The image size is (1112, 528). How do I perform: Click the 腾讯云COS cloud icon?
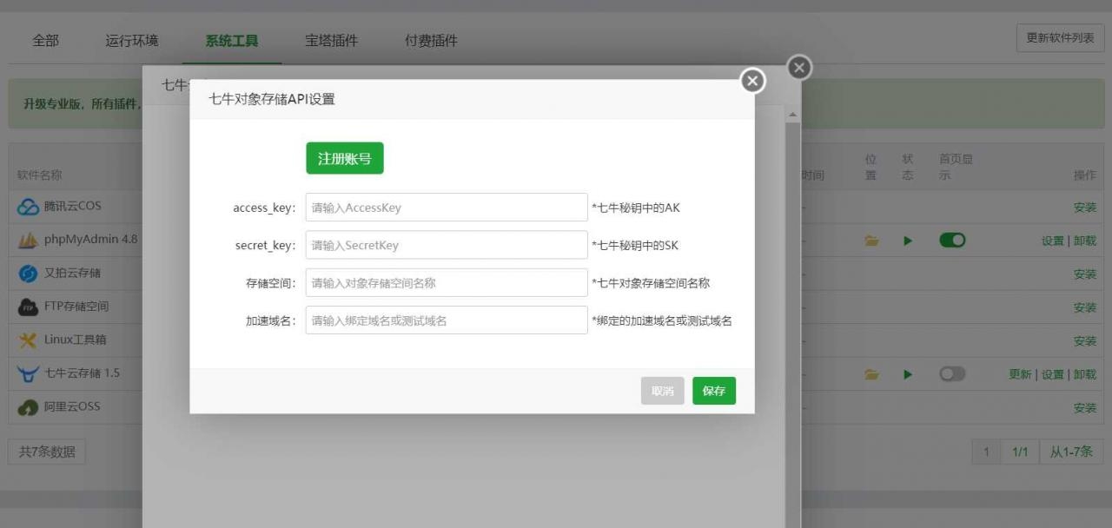click(x=28, y=207)
